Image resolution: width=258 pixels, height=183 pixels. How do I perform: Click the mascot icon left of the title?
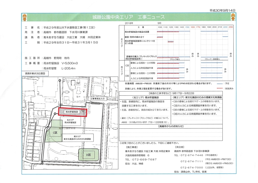tap(24, 17)
